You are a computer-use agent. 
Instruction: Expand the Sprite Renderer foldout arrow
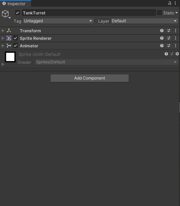3,38
